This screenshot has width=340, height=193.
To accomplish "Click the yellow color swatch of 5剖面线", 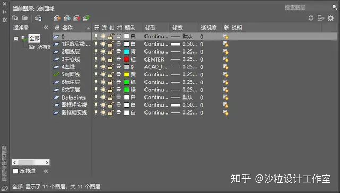I will 126,74.
